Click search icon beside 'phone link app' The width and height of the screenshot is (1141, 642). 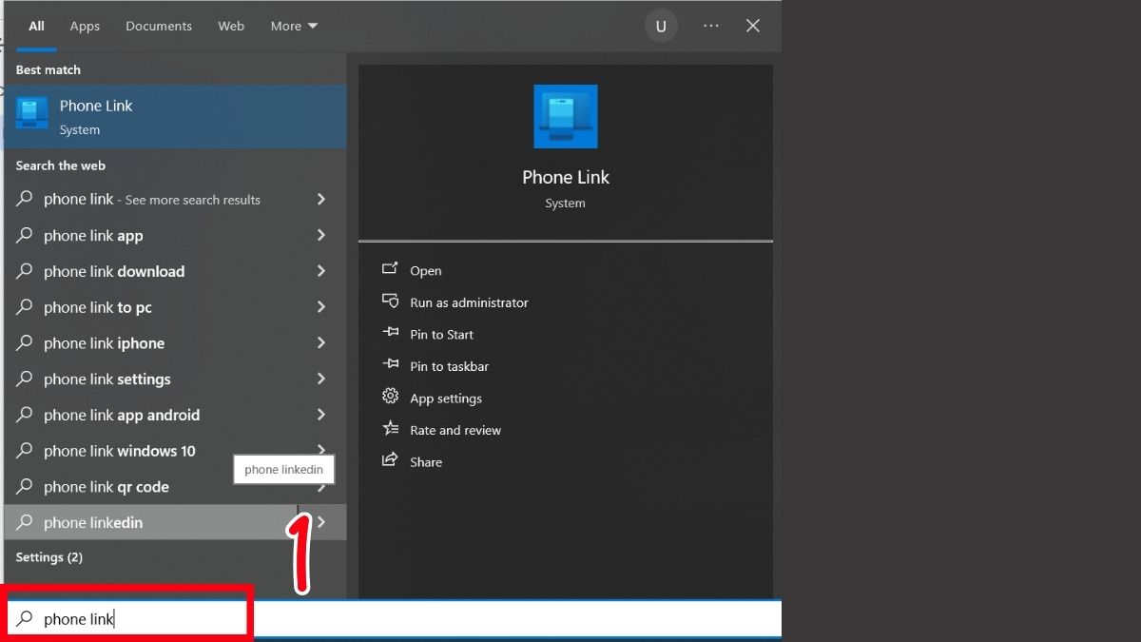[x=25, y=236]
